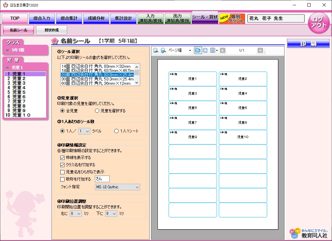Select continuous page view icon
This screenshot has height=241, width=332.
(205, 50)
